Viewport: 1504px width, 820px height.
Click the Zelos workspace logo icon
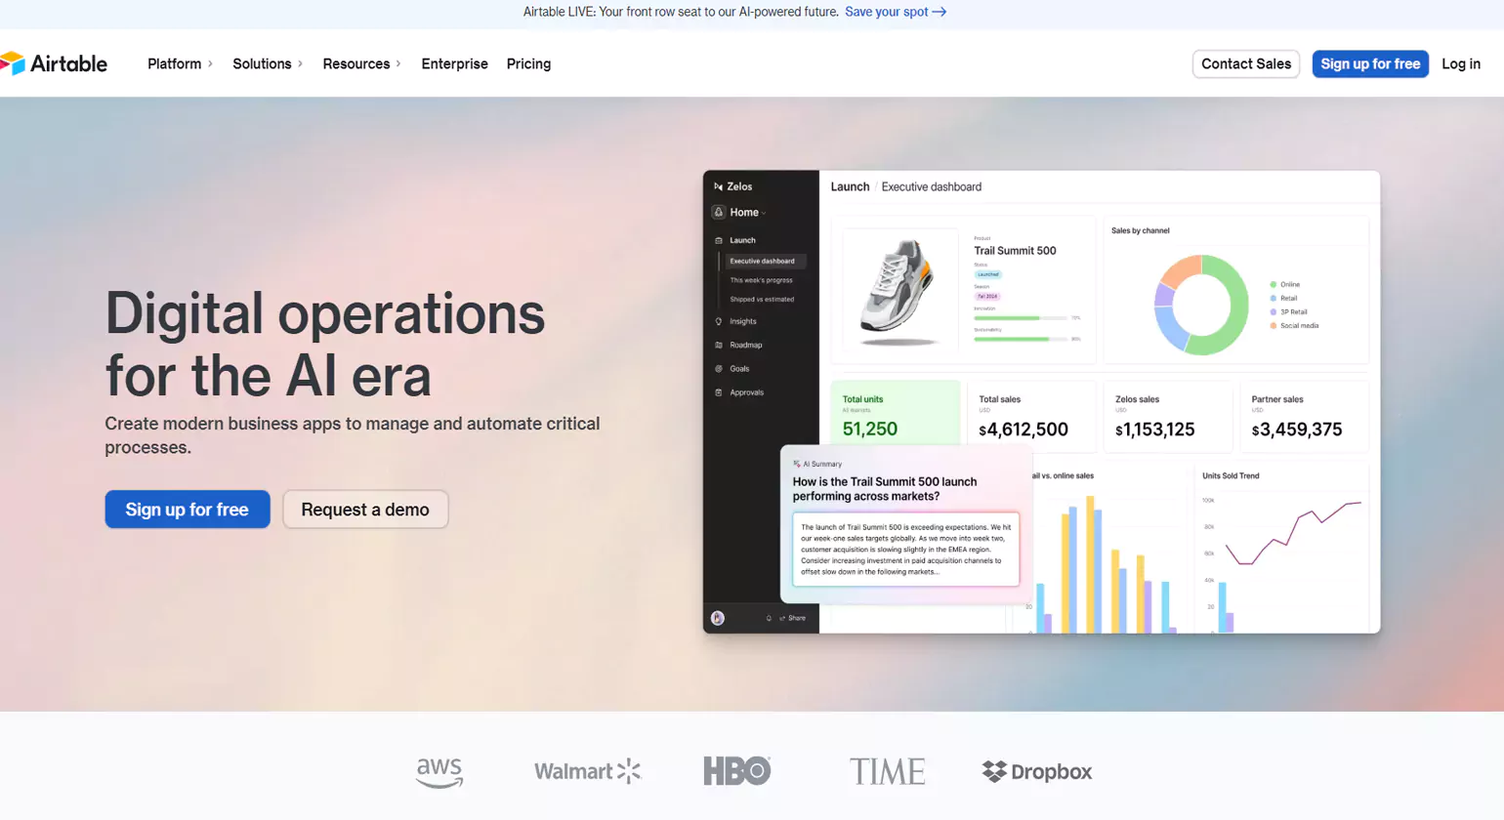click(718, 186)
